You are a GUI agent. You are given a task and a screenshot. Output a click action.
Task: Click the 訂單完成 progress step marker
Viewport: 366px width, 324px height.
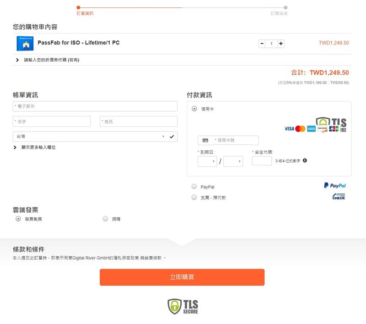285,7
